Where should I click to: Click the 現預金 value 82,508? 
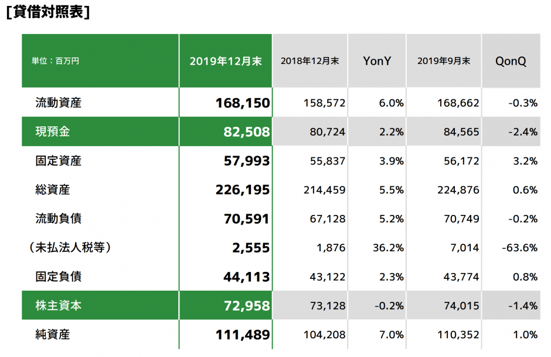point(246,132)
